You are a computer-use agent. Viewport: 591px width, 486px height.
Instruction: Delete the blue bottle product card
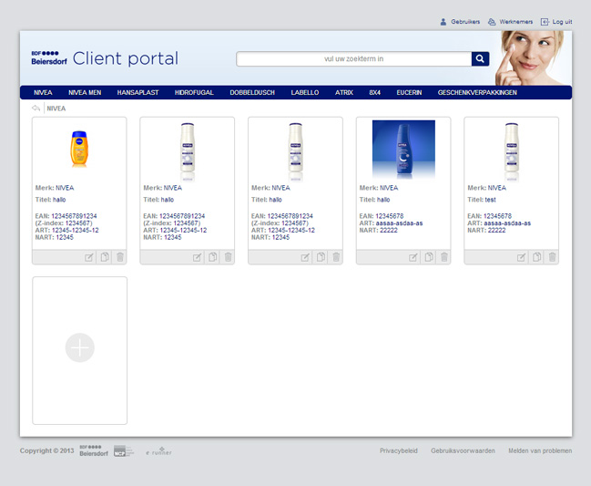tap(444, 257)
